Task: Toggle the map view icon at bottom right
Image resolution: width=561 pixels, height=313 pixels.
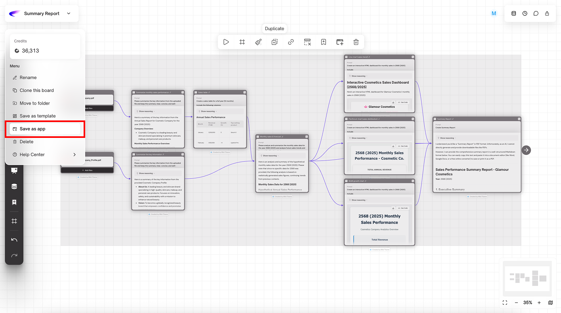Action: pos(551,303)
